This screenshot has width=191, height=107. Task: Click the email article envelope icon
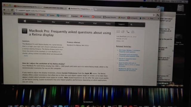tap(118, 32)
